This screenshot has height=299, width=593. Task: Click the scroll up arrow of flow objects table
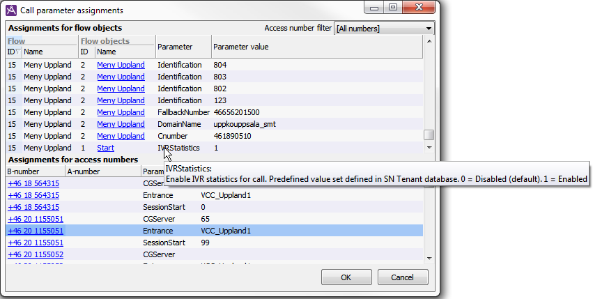tap(429, 42)
